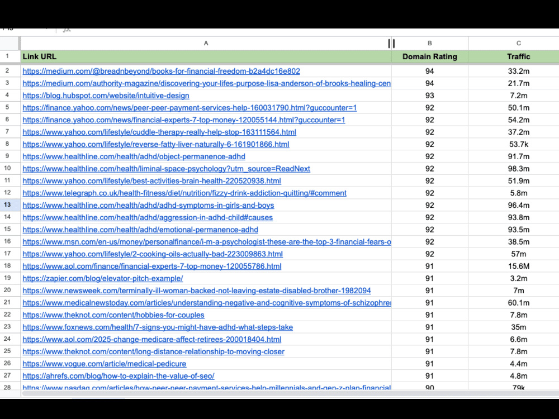The image size is (559, 419).
Task: Open finance.yahoo.com financial-experts-7-top-money link
Action: [184, 120]
